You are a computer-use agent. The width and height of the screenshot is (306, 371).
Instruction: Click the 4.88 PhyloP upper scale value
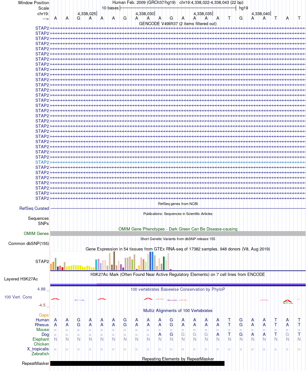[x=41, y=289]
